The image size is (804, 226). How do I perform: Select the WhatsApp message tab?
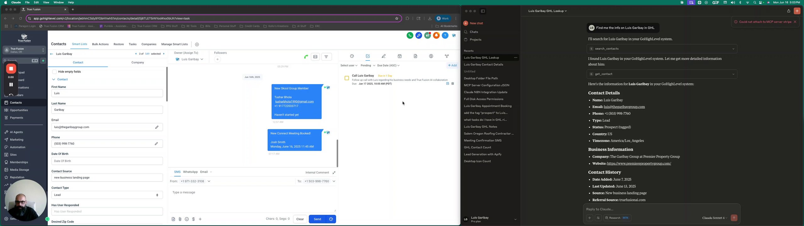tap(190, 172)
